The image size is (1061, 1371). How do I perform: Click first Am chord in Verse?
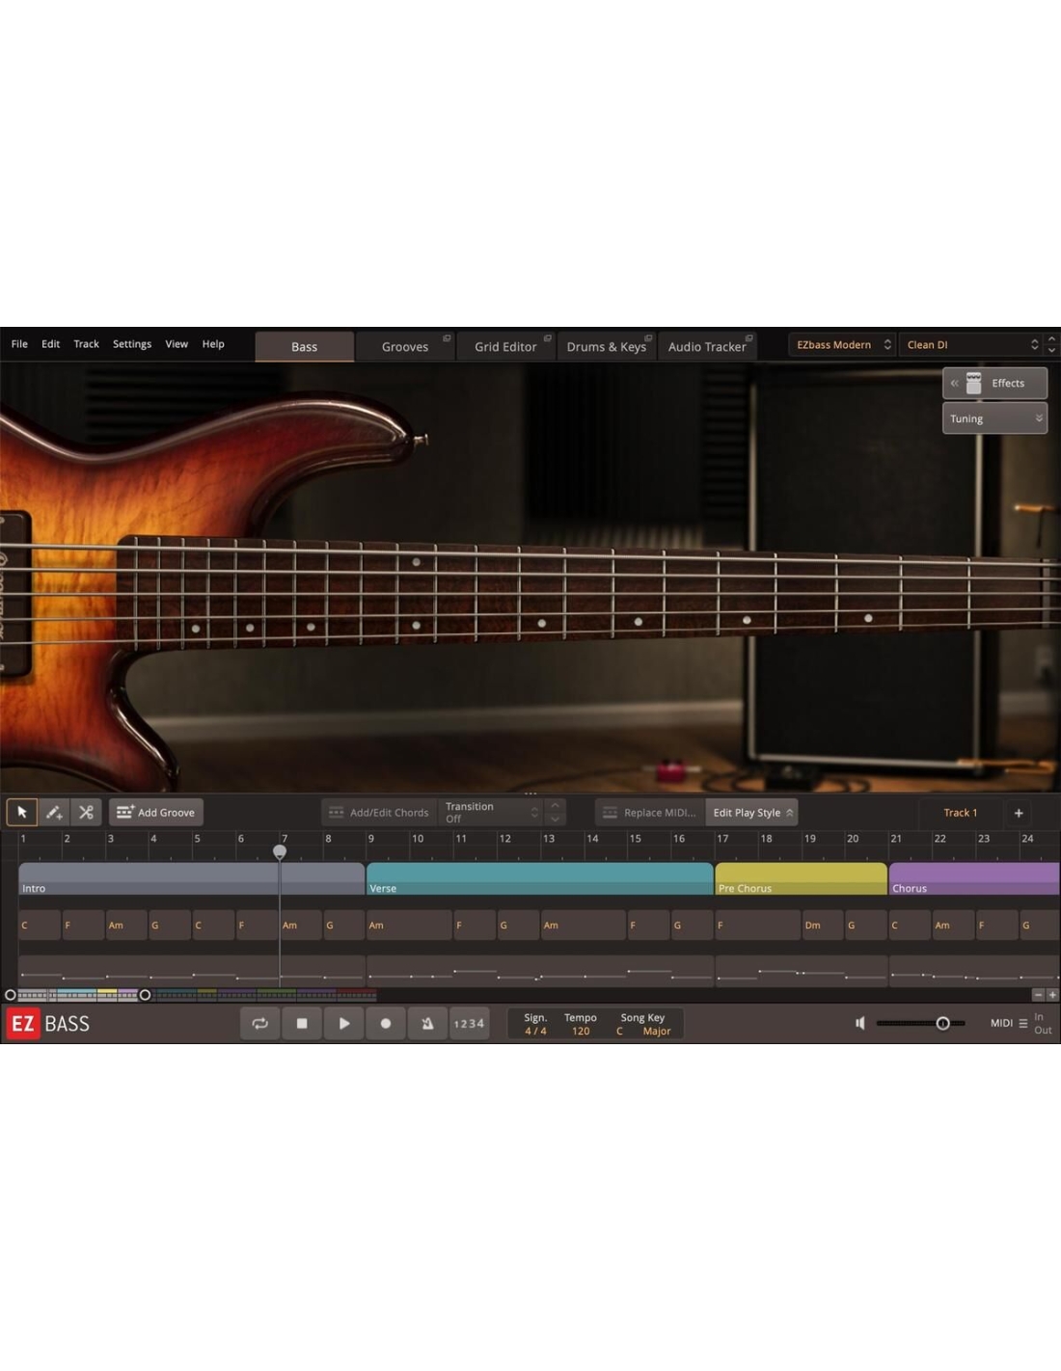pyautogui.click(x=409, y=925)
